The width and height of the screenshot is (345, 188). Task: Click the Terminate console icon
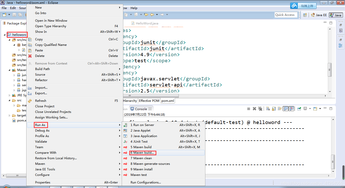(x=249, y=109)
